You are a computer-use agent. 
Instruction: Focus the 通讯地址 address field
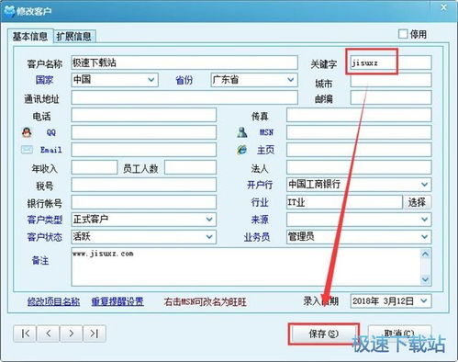pyautogui.click(x=184, y=97)
